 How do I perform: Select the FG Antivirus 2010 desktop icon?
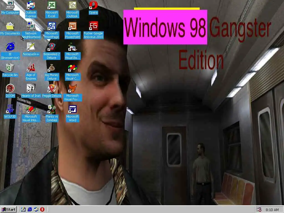coord(93,30)
